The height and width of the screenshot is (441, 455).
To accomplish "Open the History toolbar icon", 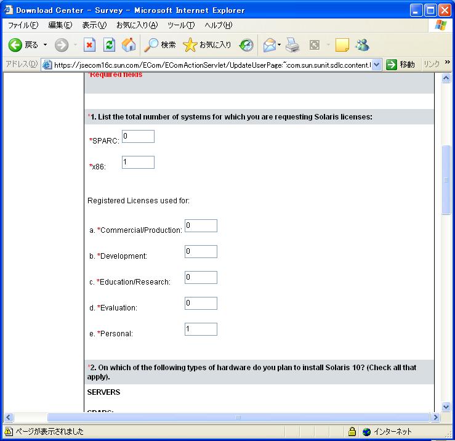I will pos(246,45).
